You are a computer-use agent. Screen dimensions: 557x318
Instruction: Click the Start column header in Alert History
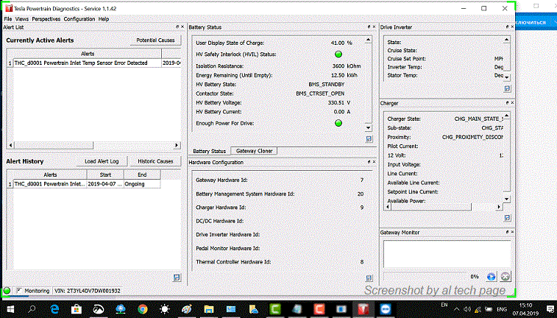point(104,174)
